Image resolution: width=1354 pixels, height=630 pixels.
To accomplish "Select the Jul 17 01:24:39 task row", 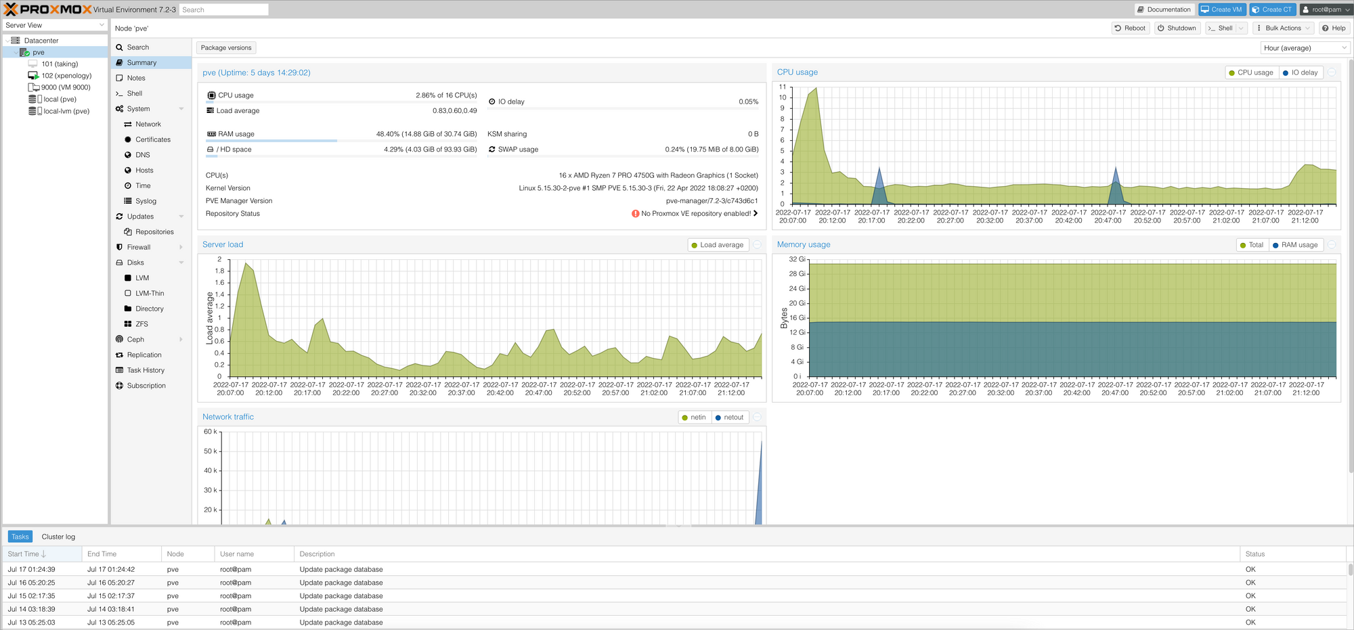I will click(x=674, y=570).
